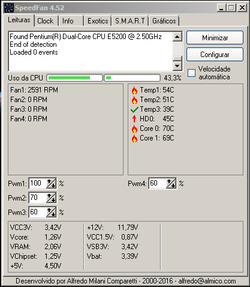Click the 'Fan1: 2591 RPM' reading

[x=34, y=90]
